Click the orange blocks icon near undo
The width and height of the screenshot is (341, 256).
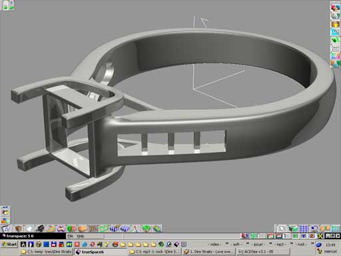pos(325,229)
